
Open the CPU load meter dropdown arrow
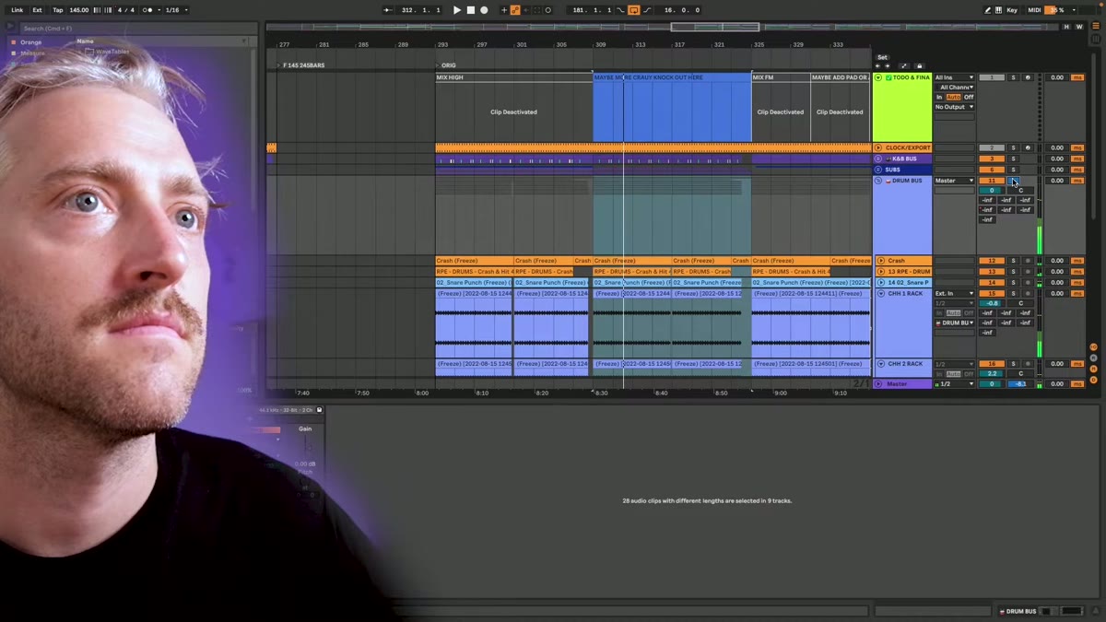click(1075, 10)
